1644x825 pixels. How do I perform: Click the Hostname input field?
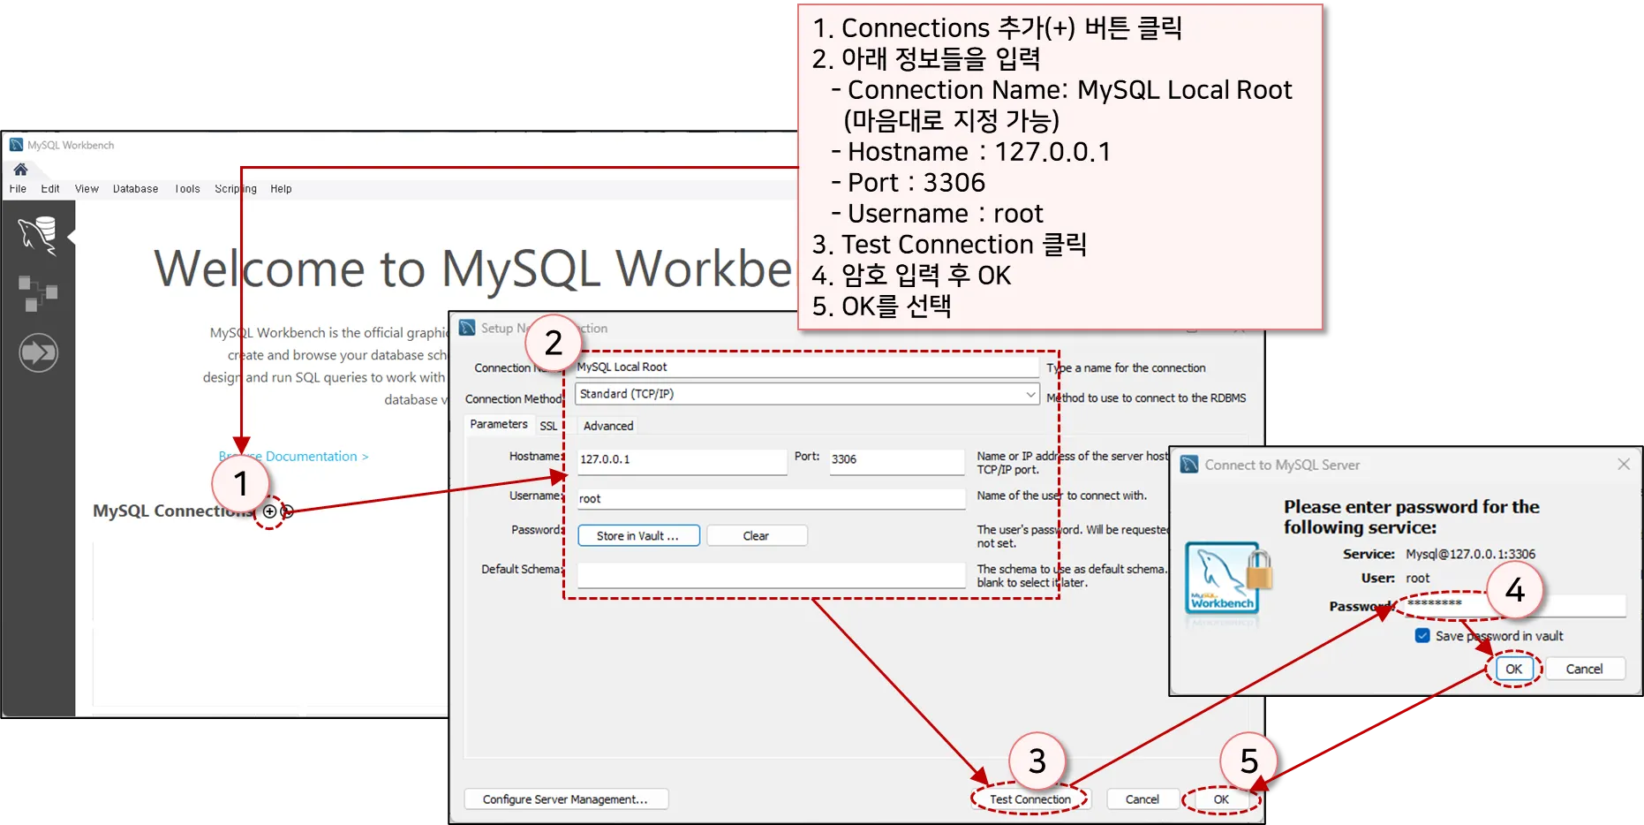point(682,460)
